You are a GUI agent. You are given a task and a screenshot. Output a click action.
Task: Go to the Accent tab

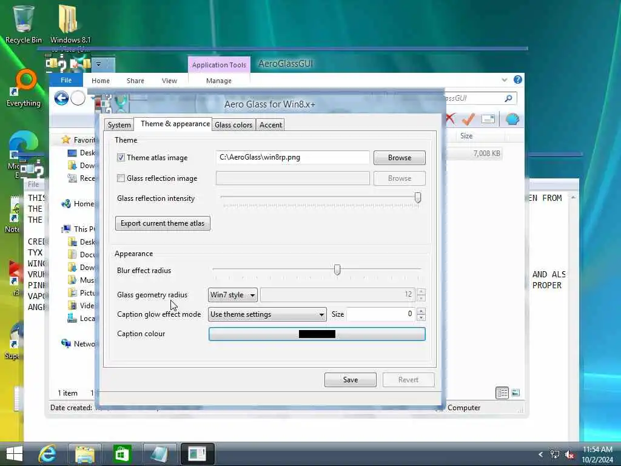pyautogui.click(x=270, y=125)
